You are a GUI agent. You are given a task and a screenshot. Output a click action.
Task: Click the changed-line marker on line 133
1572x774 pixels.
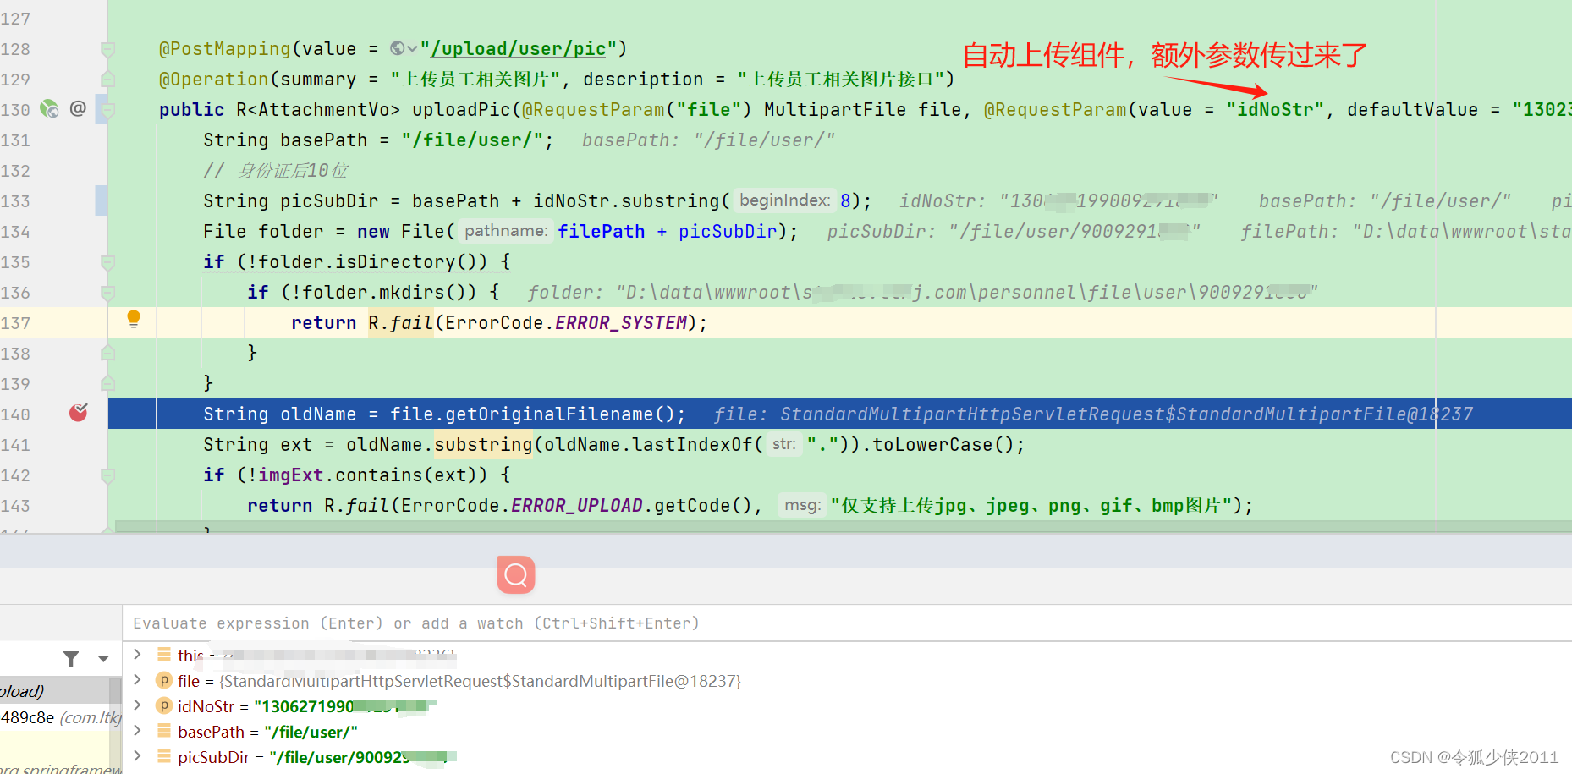point(102,200)
